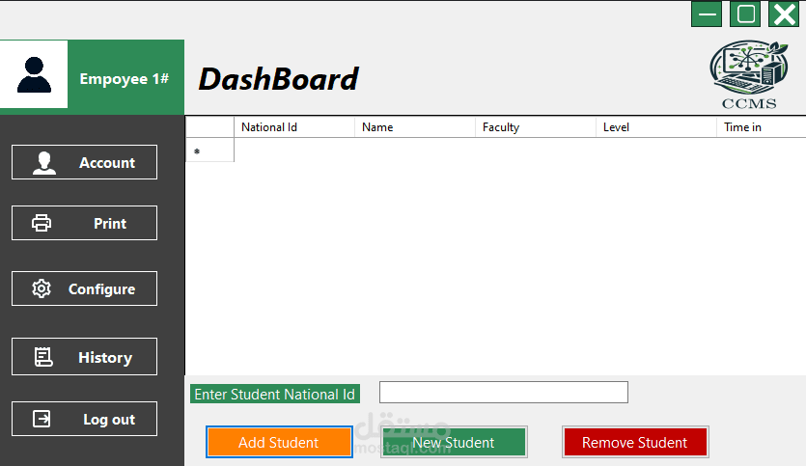This screenshot has height=466, width=806.
Task: Click the Name column header
Action: 415,127
